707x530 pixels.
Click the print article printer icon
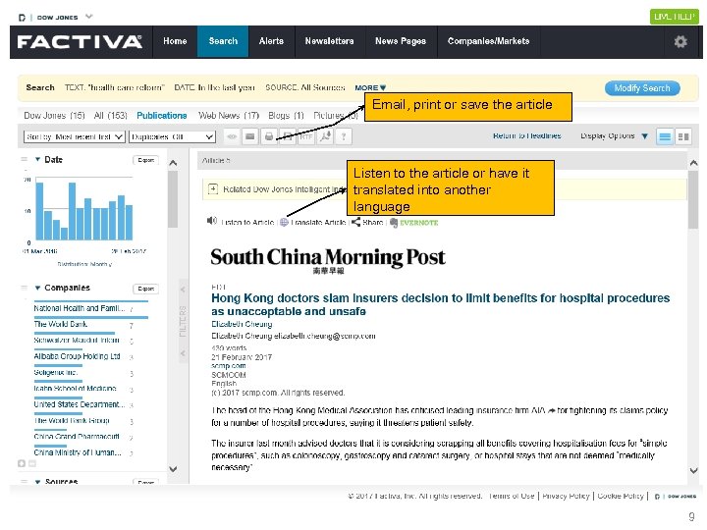(x=269, y=136)
